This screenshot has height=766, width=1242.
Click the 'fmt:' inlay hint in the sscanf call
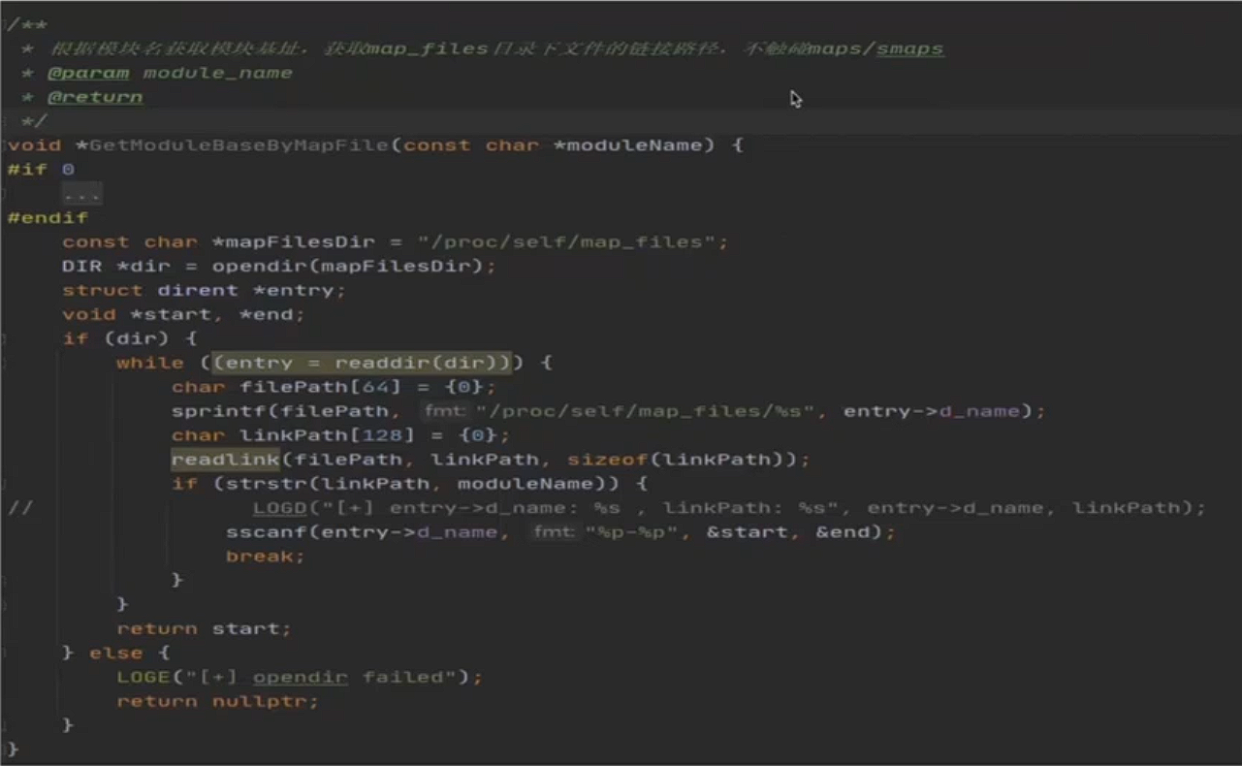tap(555, 532)
